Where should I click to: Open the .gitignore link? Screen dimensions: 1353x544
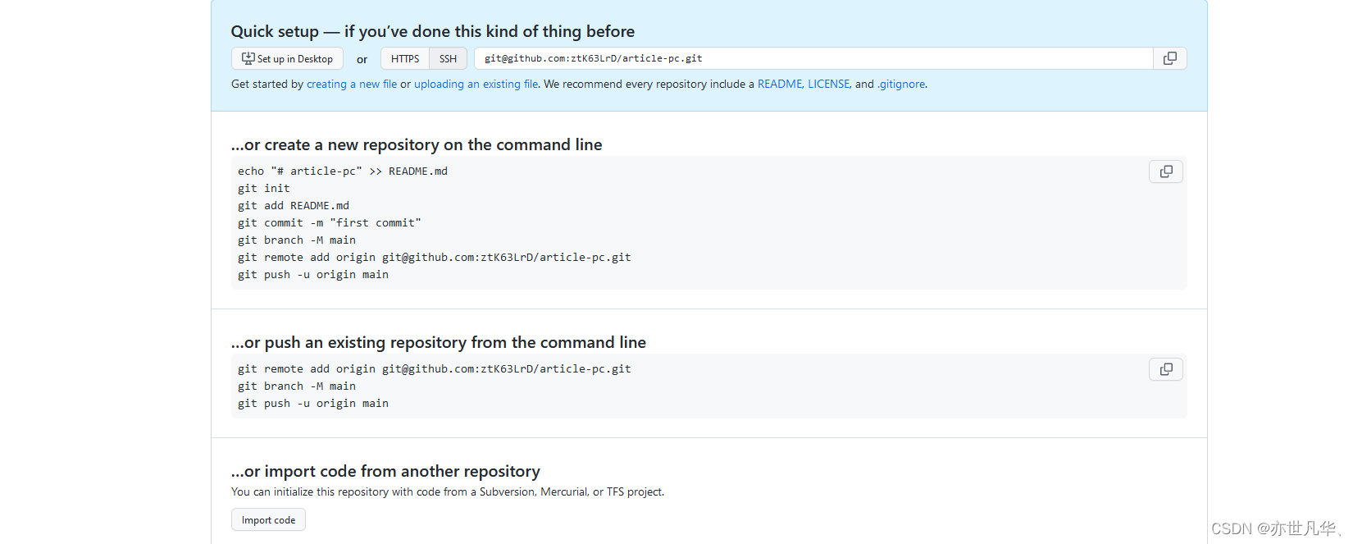(x=901, y=84)
